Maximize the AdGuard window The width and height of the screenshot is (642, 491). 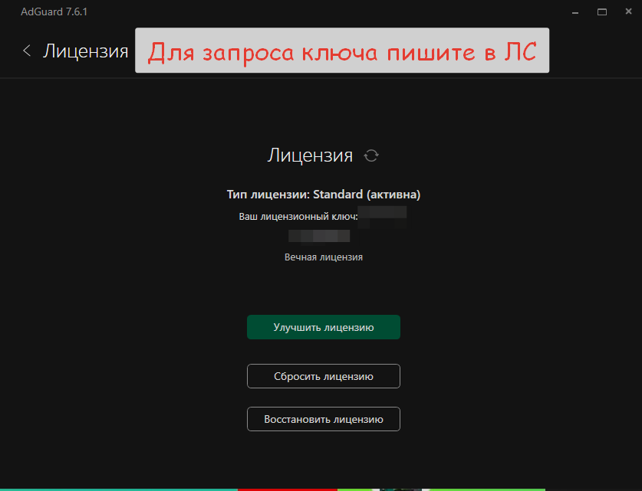tap(602, 12)
